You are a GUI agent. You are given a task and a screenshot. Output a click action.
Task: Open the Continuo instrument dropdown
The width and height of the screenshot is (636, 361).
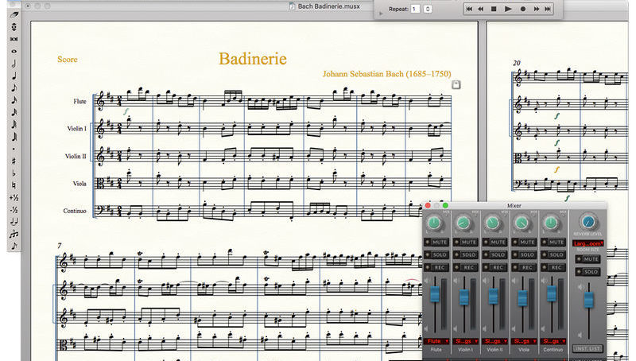(x=553, y=341)
